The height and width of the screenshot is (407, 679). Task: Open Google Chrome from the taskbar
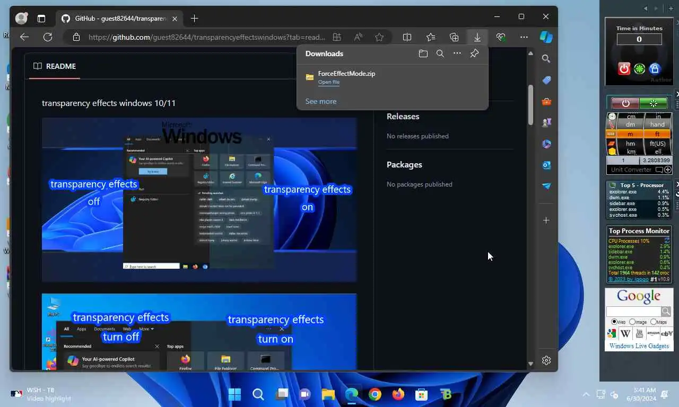(x=375, y=394)
